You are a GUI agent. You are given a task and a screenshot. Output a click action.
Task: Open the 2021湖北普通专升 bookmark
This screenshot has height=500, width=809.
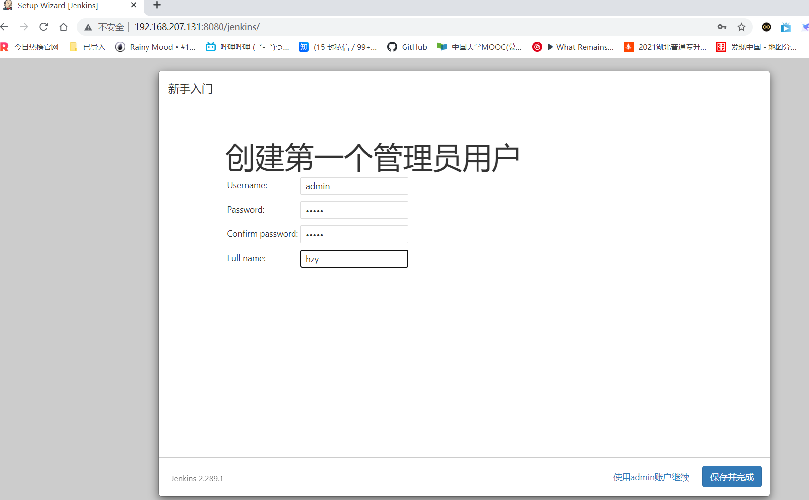coord(665,47)
